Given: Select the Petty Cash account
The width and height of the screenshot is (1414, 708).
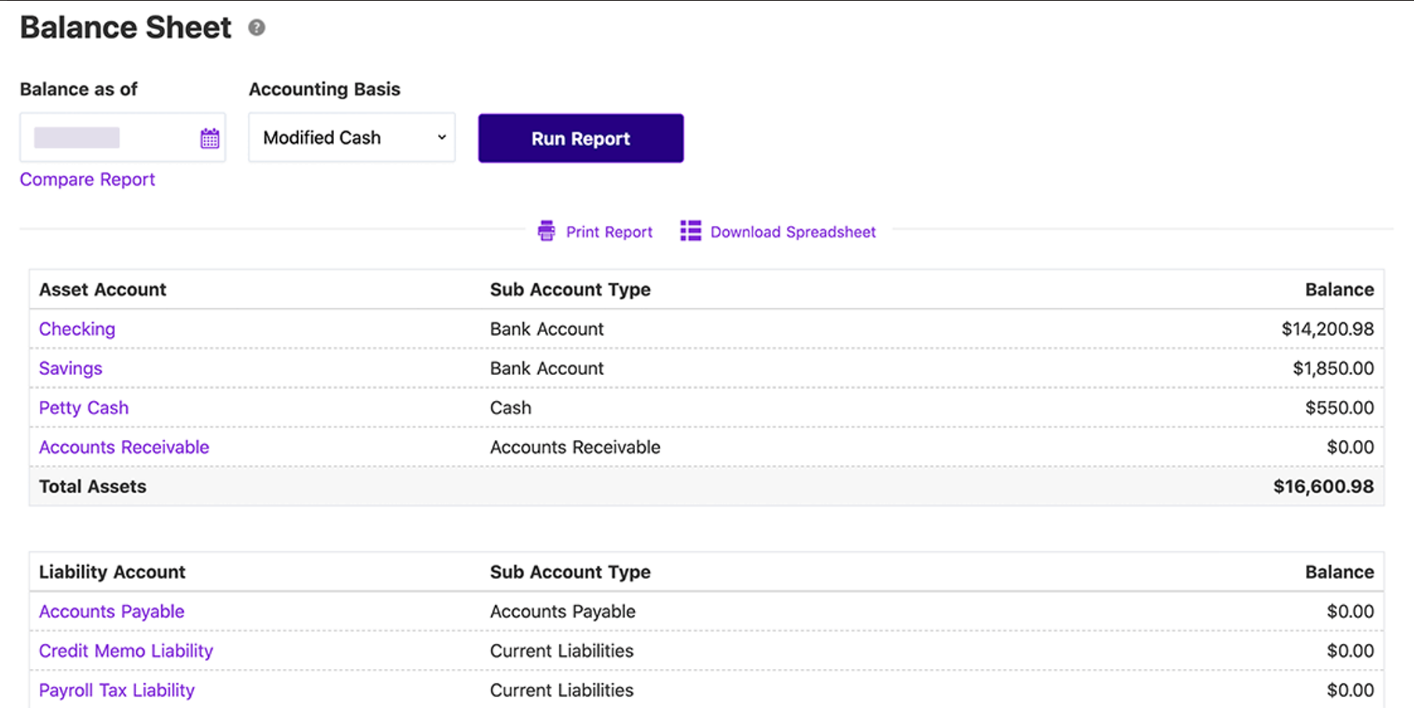Looking at the screenshot, I should (83, 407).
